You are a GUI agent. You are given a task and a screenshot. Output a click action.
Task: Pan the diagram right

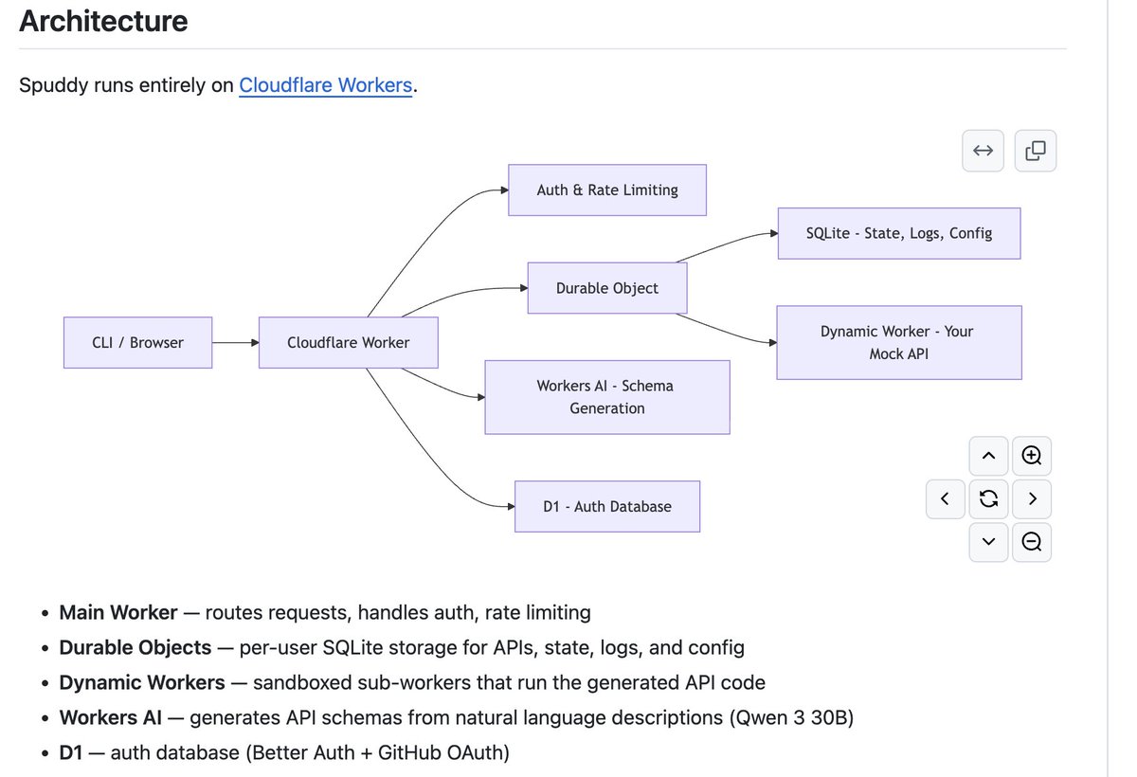pyautogui.click(x=1032, y=498)
